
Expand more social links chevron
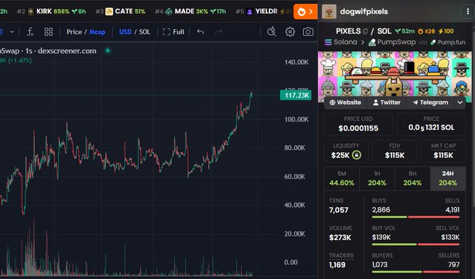[x=460, y=103]
